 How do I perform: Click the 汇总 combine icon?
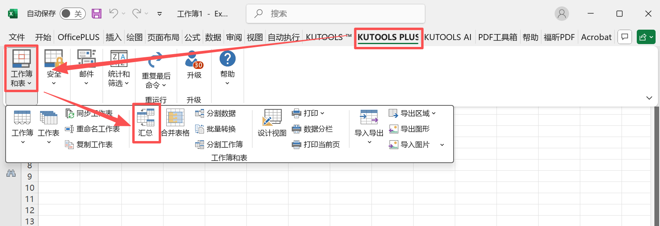146,123
